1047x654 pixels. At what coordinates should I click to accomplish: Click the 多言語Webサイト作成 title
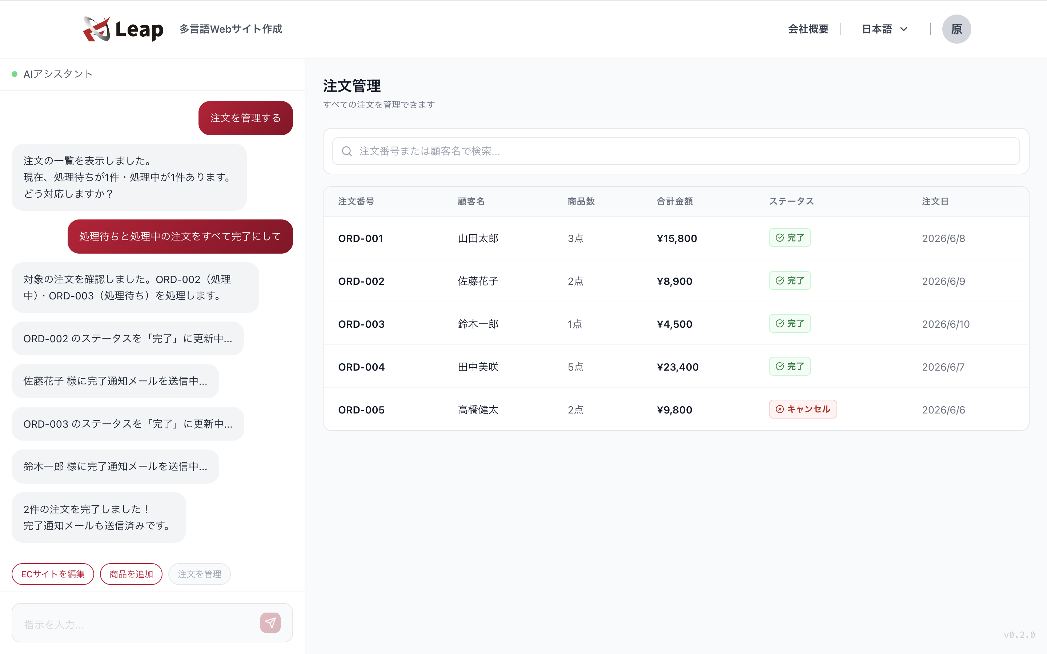click(230, 29)
